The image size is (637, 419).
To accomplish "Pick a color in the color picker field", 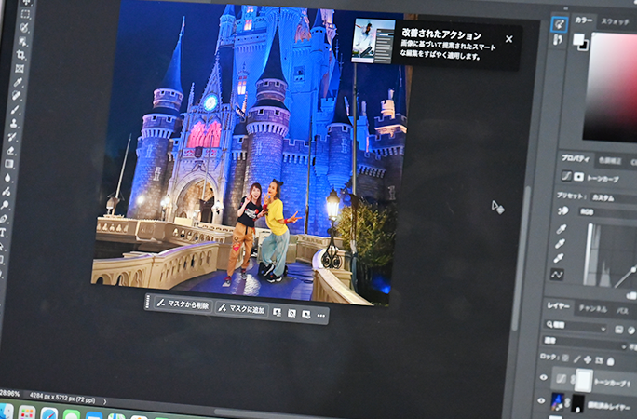I will click(610, 84).
